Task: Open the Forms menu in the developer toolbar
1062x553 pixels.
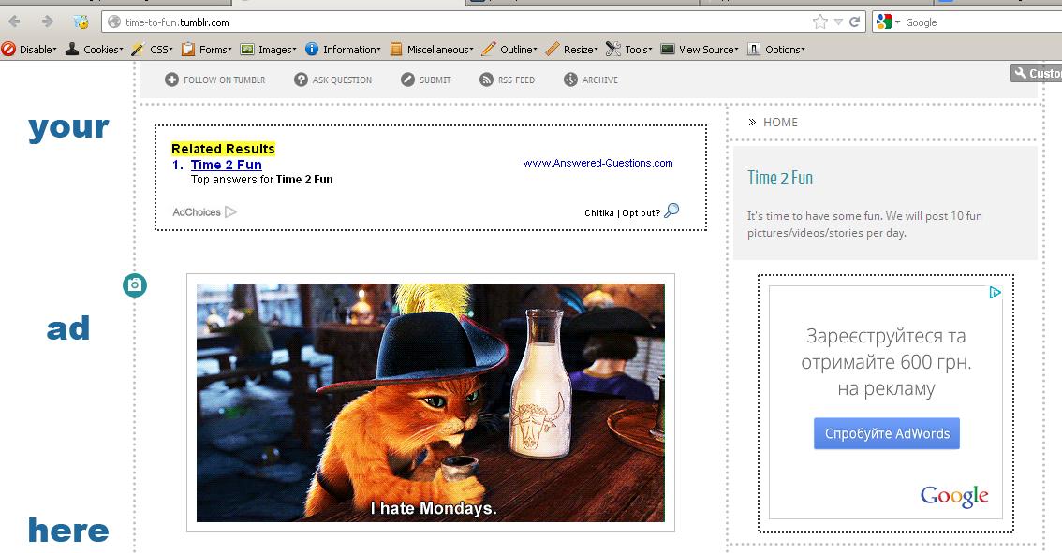Action: coord(207,50)
